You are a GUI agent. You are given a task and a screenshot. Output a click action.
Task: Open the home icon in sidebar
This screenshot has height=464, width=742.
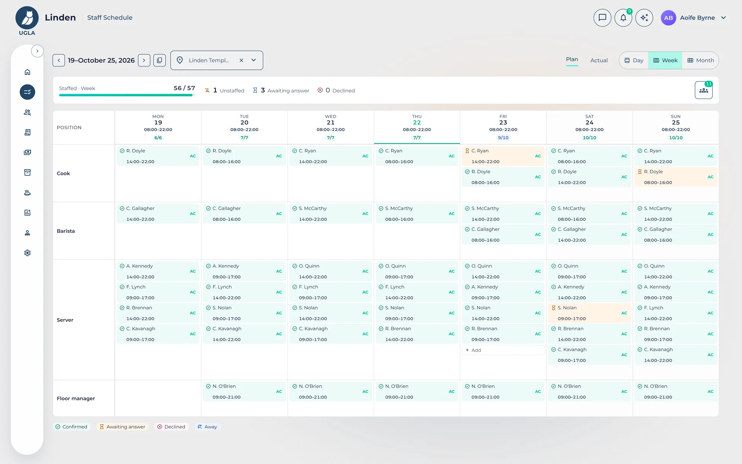click(x=27, y=72)
